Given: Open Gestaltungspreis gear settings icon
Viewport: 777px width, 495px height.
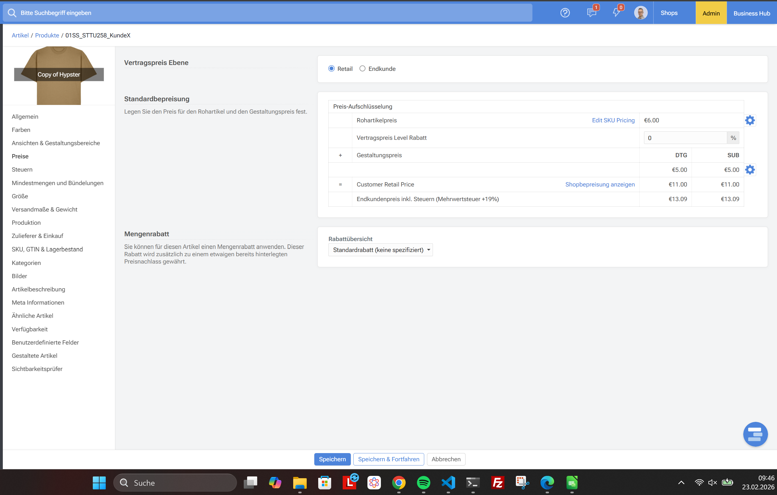Looking at the screenshot, I should point(750,170).
